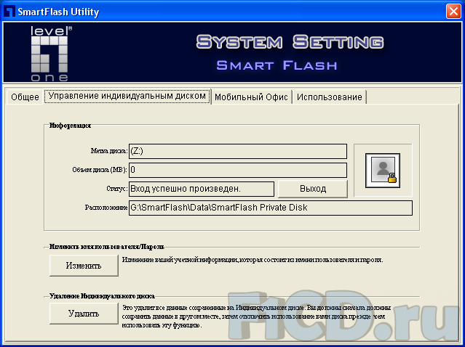Click the Удаление Индивидуального диска heading
This screenshot has height=347, width=465.
pyautogui.click(x=102, y=296)
